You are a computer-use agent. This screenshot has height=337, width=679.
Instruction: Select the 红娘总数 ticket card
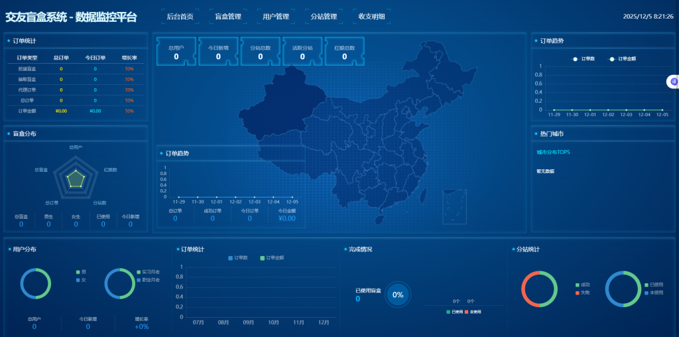point(344,52)
